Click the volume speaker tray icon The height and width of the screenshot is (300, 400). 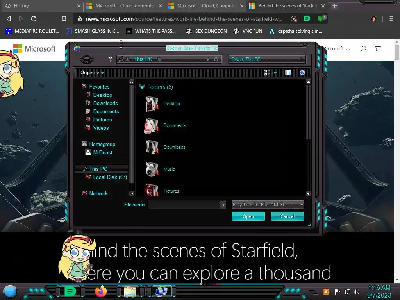point(357,291)
